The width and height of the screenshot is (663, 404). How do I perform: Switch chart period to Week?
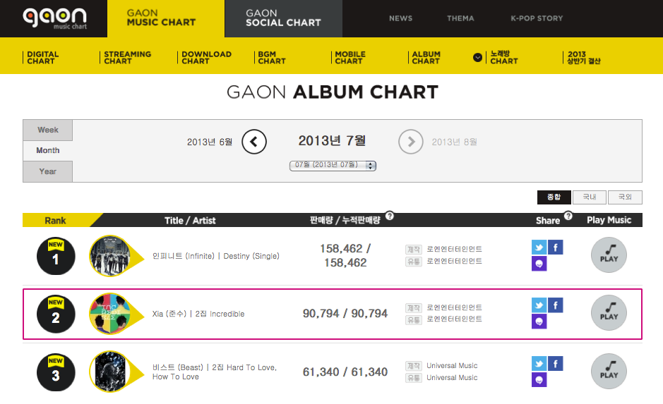coord(48,130)
